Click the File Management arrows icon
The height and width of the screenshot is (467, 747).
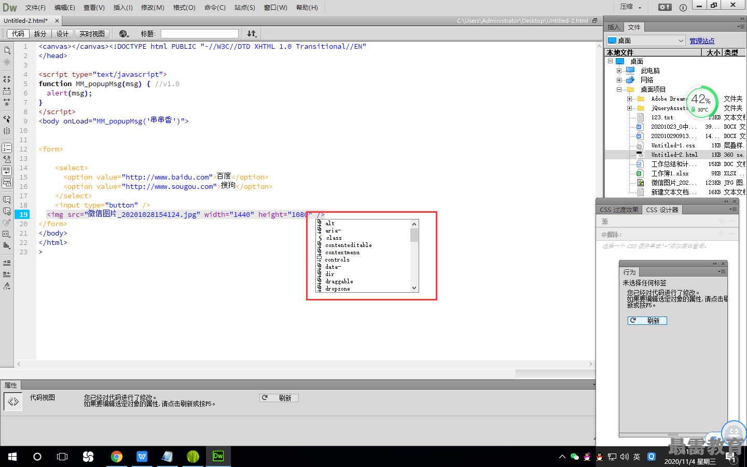point(252,34)
